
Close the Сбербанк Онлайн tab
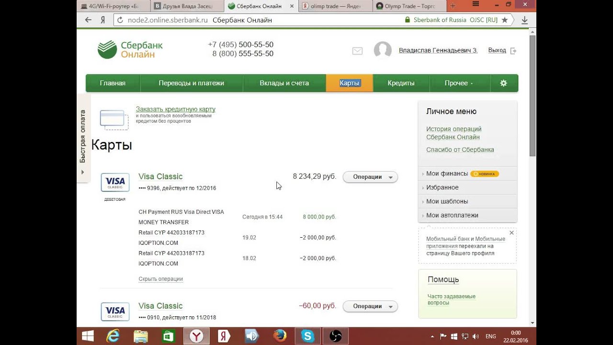(x=292, y=6)
